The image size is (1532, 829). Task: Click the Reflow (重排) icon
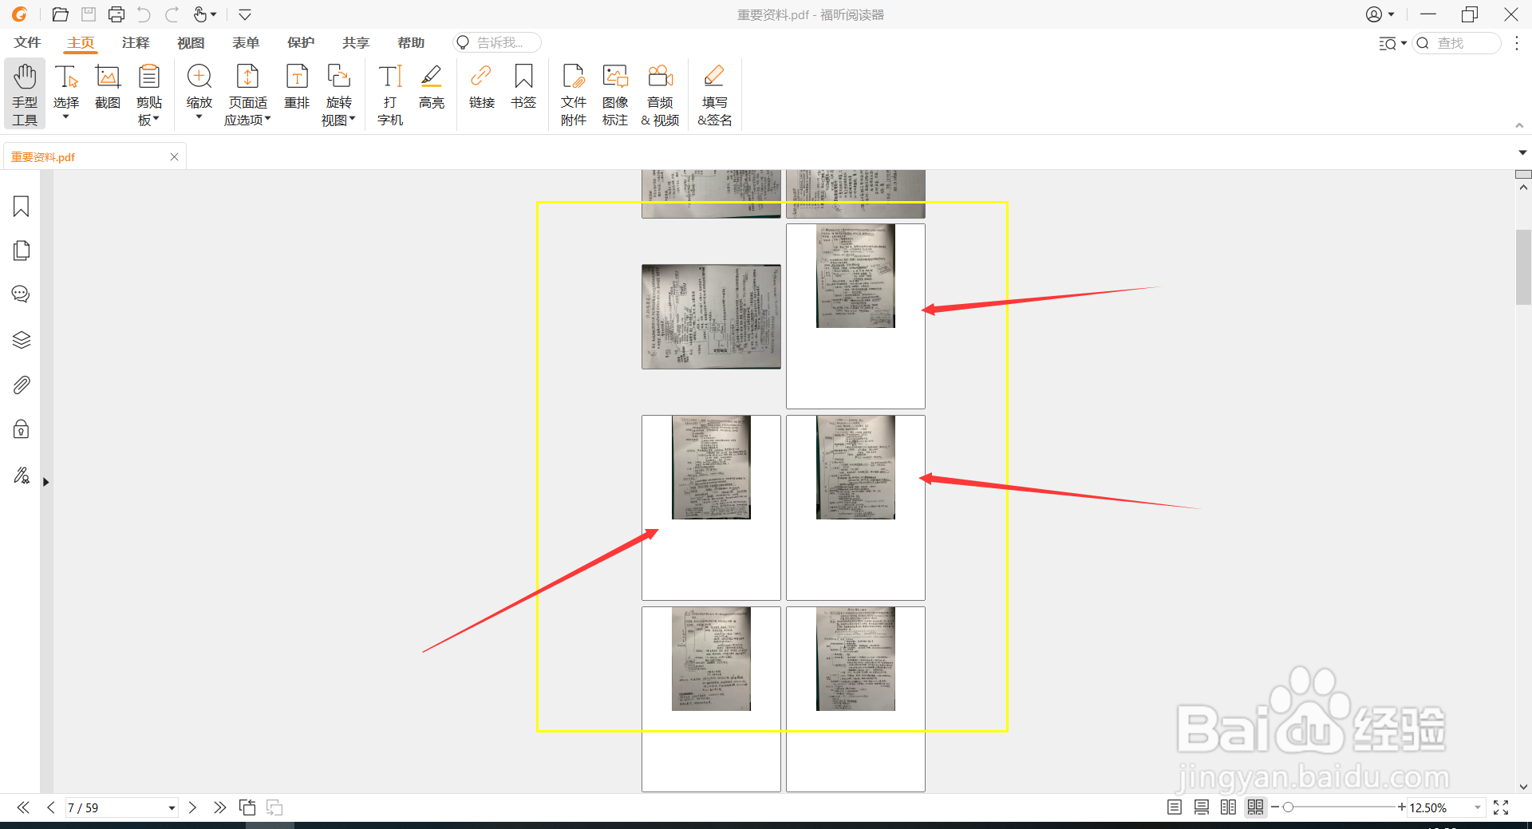coord(297,86)
